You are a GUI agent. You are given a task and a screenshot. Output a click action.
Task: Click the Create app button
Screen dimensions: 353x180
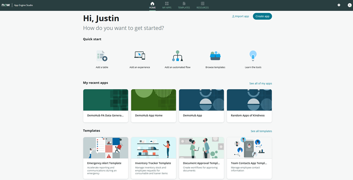[262, 16]
